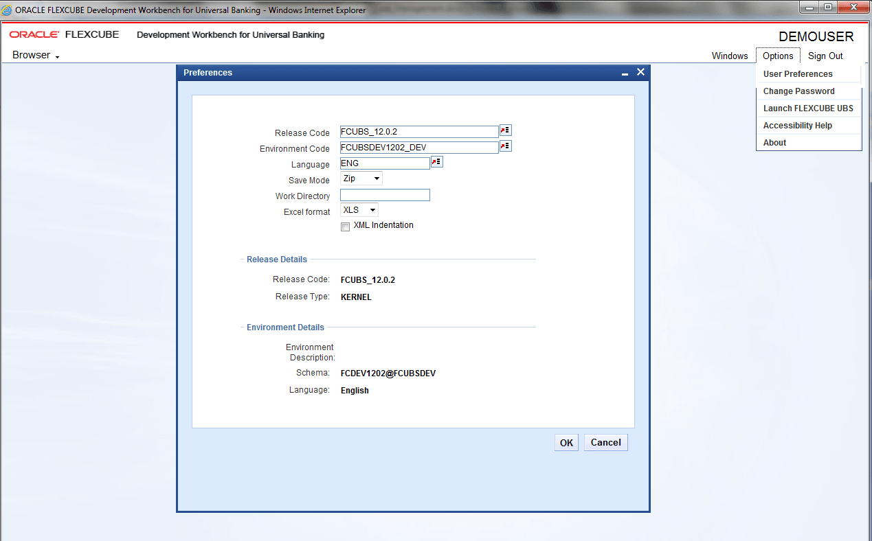Open Accessibility Help menu item

[809, 126]
